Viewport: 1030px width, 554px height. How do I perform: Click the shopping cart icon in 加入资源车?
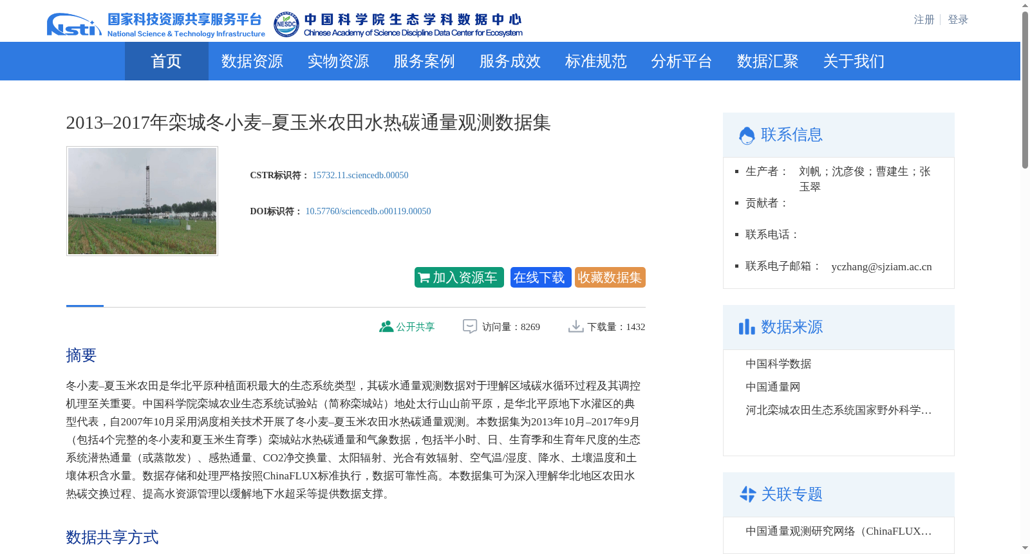coord(424,278)
